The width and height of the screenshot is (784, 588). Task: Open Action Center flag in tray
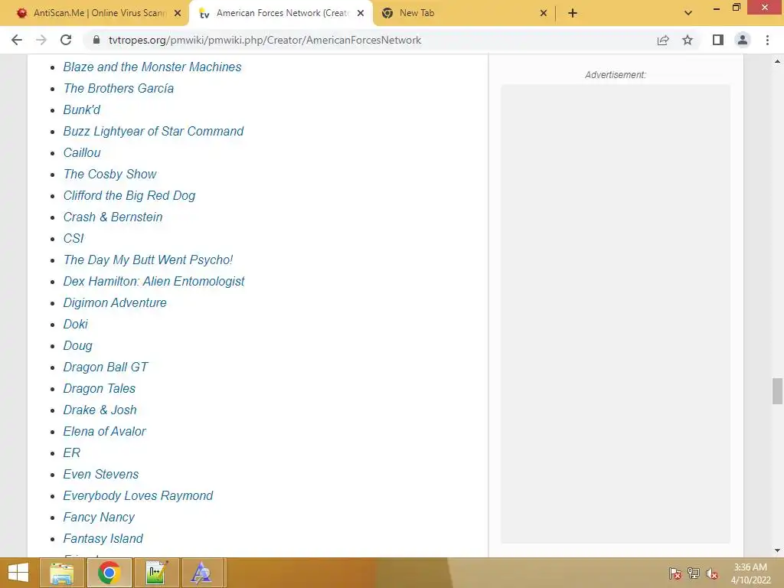tap(675, 573)
